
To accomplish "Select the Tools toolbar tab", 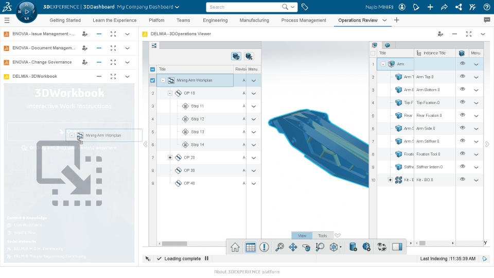I will click(322, 235).
